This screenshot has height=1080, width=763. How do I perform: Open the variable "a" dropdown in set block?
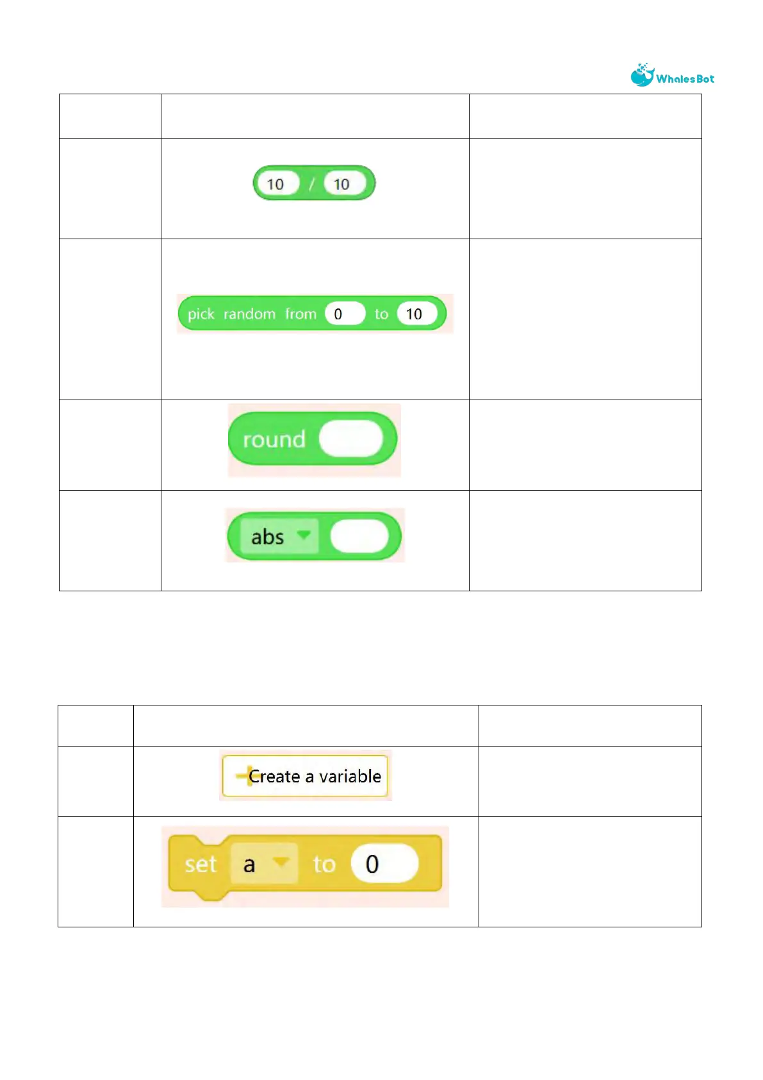pos(264,864)
